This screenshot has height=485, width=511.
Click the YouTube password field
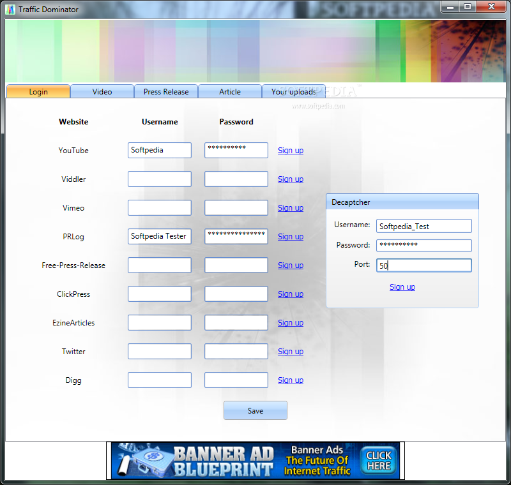pos(236,150)
